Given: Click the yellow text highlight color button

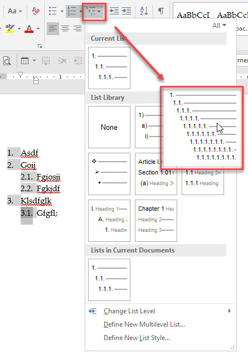Looking at the screenshot, I should [x=10, y=28].
